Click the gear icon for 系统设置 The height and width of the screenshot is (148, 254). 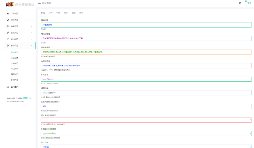(x=7, y=46)
